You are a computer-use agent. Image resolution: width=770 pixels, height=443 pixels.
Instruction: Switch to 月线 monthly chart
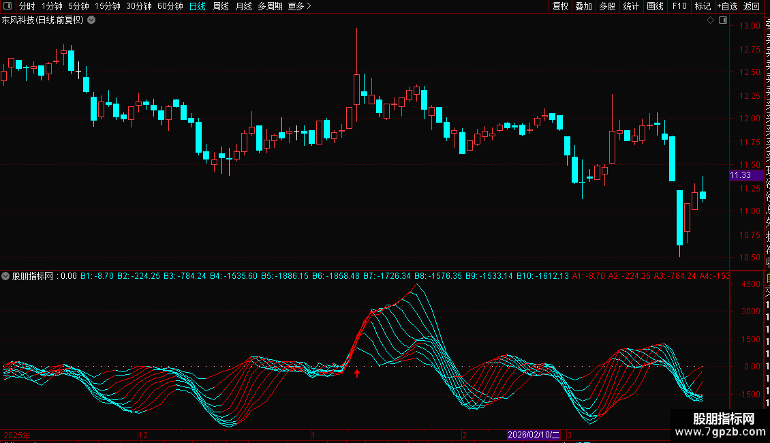pos(243,6)
